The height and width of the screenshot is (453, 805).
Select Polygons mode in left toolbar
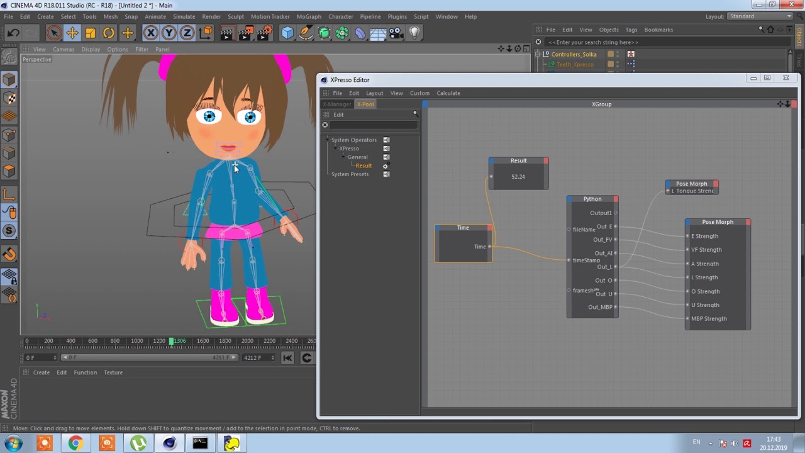9,171
